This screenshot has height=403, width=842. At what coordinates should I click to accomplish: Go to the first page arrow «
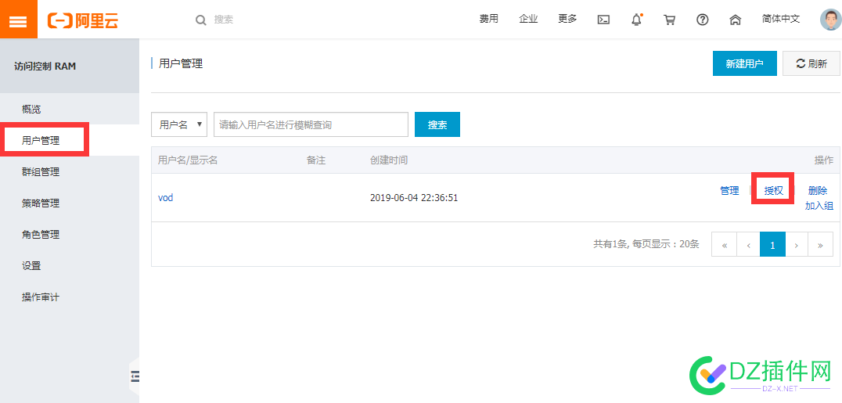pyautogui.click(x=725, y=244)
